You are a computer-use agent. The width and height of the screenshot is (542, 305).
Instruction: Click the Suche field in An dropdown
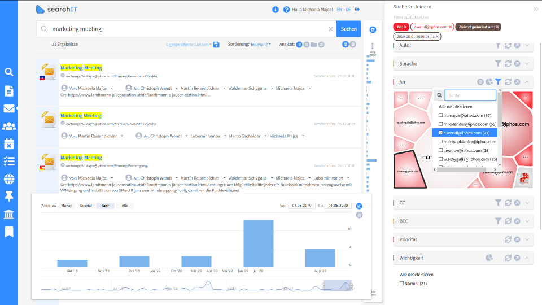click(x=470, y=95)
